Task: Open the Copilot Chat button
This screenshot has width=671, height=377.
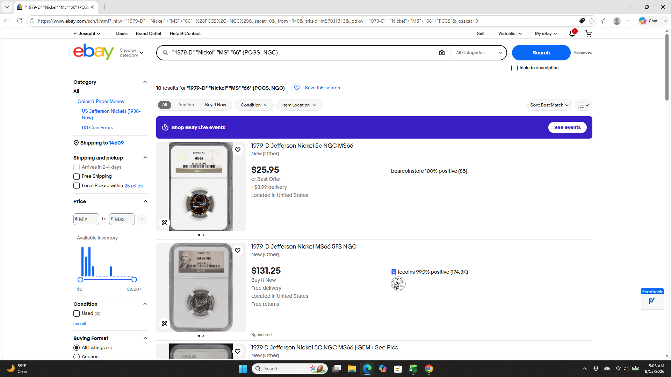Action: 649,21
